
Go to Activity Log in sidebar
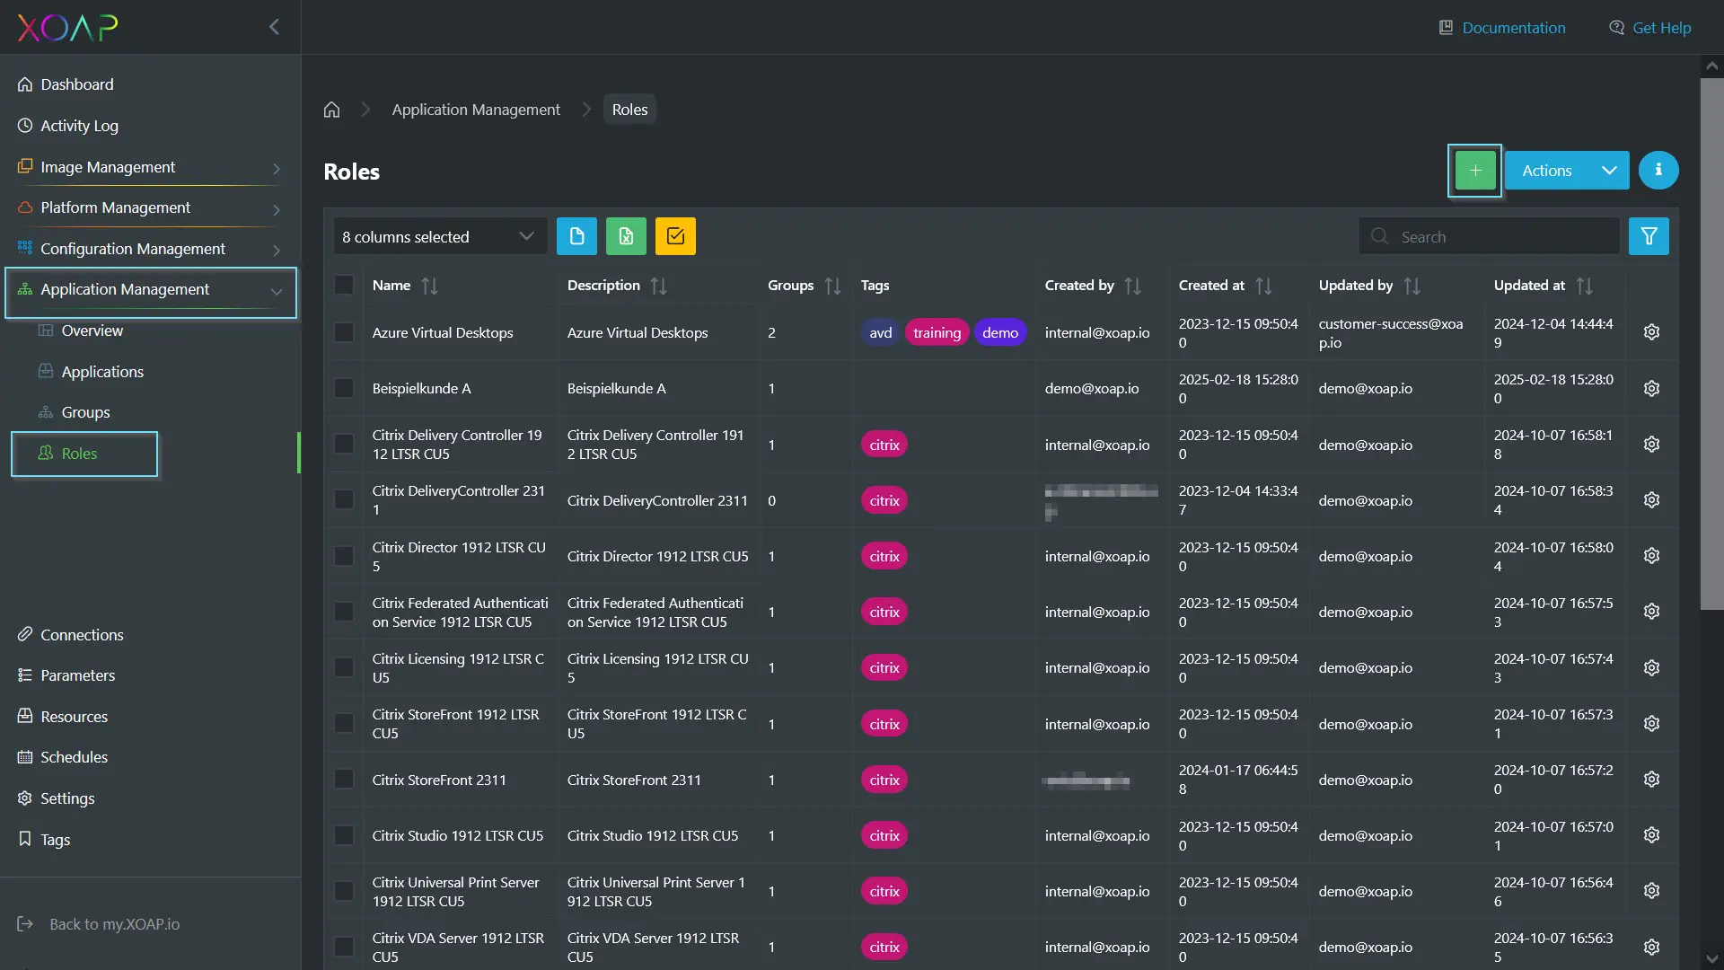click(79, 126)
